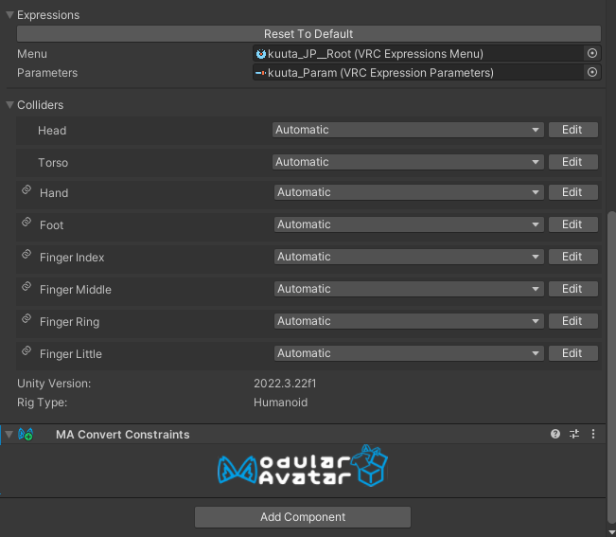Click the Rig Type value Humanoid

[x=280, y=403]
